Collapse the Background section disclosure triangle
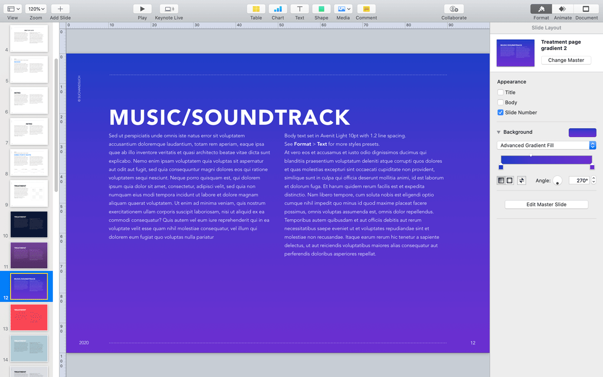Image resolution: width=603 pixels, height=377 pixels. point(499,132)
